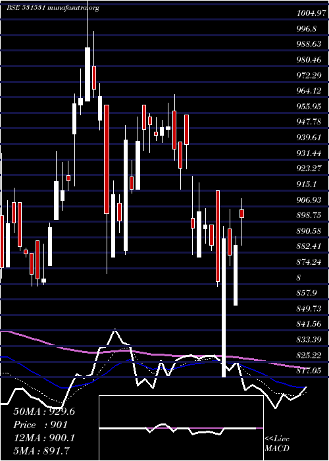
Task: Click the 972.29 price axis label
Action: coord(309,75)
